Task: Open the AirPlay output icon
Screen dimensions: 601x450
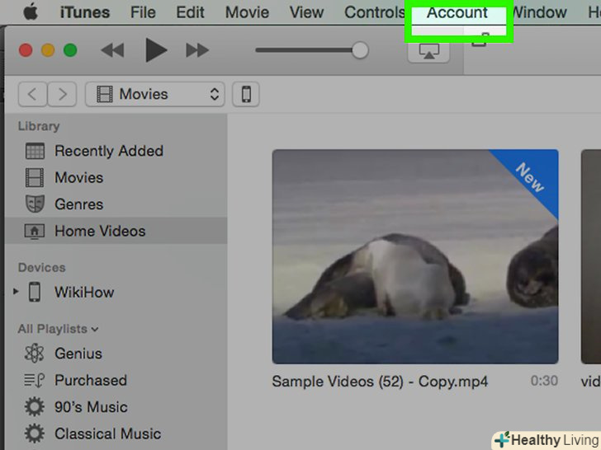Action: pos(428,51)
